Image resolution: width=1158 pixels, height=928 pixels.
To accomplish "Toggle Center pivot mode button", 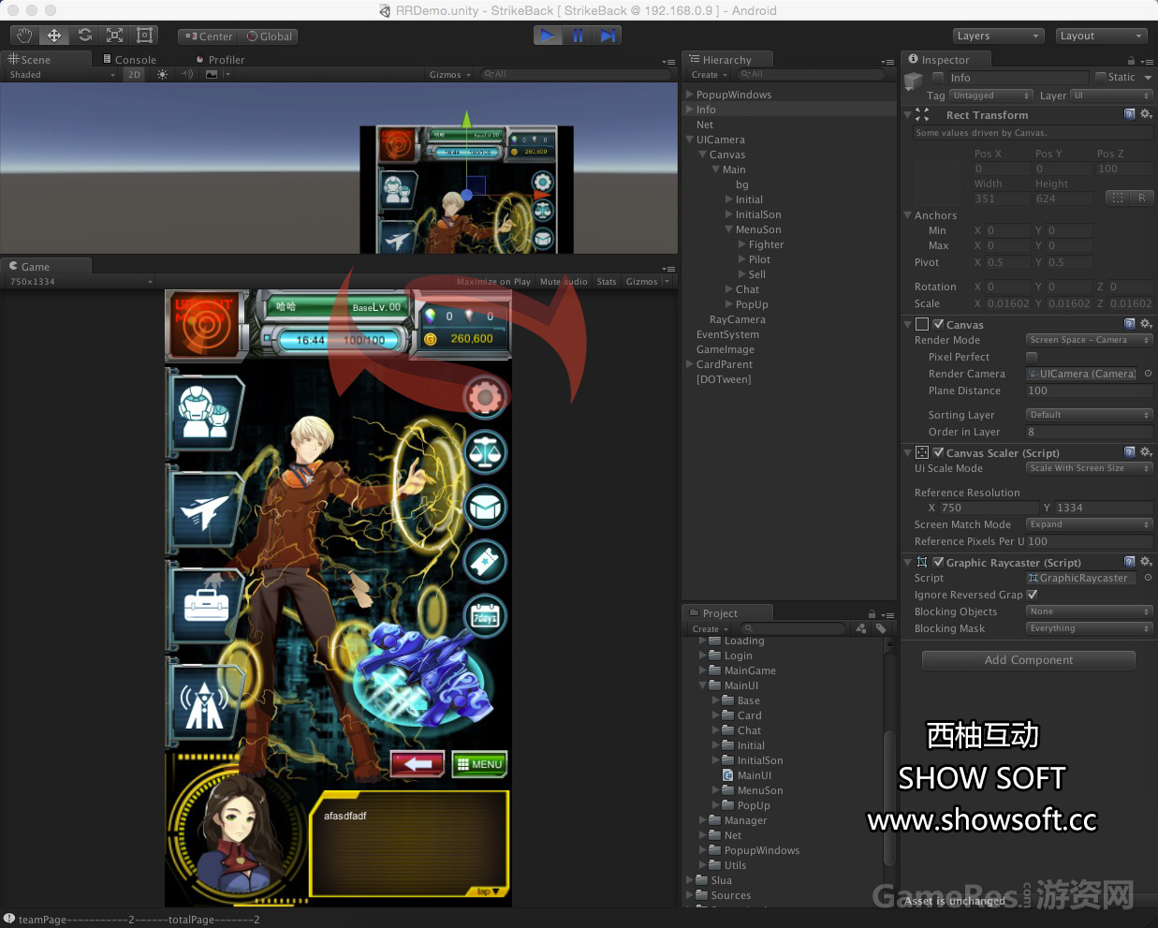I will tap(208, 37).
